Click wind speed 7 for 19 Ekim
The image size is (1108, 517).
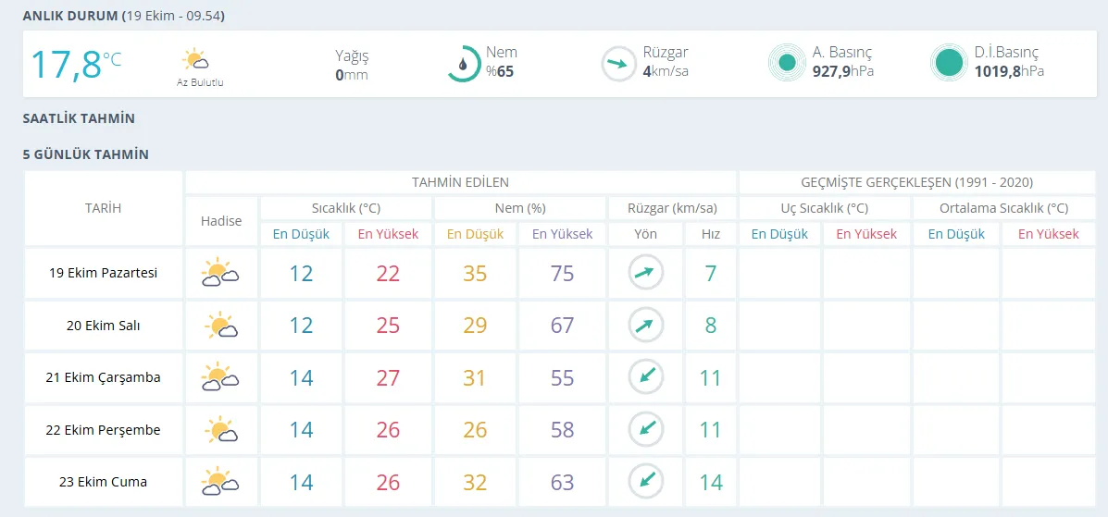pyautogui.click(x=711, y=274)
